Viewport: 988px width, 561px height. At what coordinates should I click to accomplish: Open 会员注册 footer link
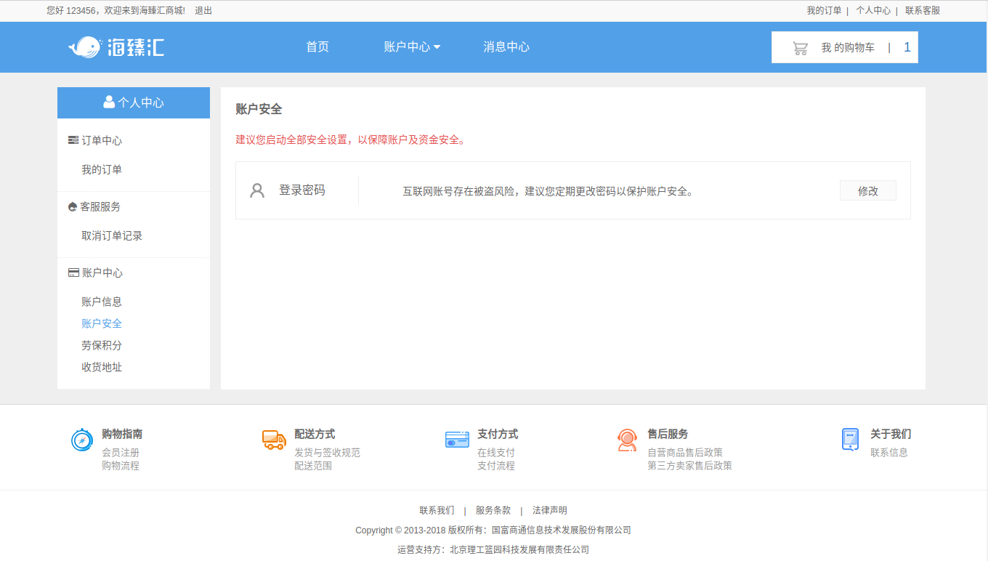[121, 453]
